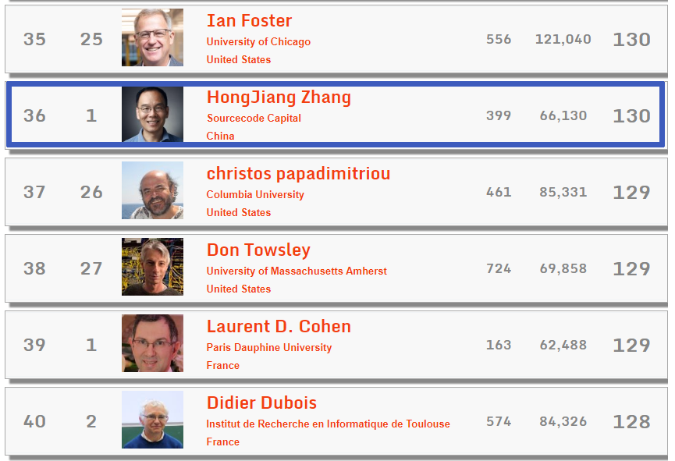Open Didier Dubois's name link
Viewport: 675px width, 461px height.
261,402
